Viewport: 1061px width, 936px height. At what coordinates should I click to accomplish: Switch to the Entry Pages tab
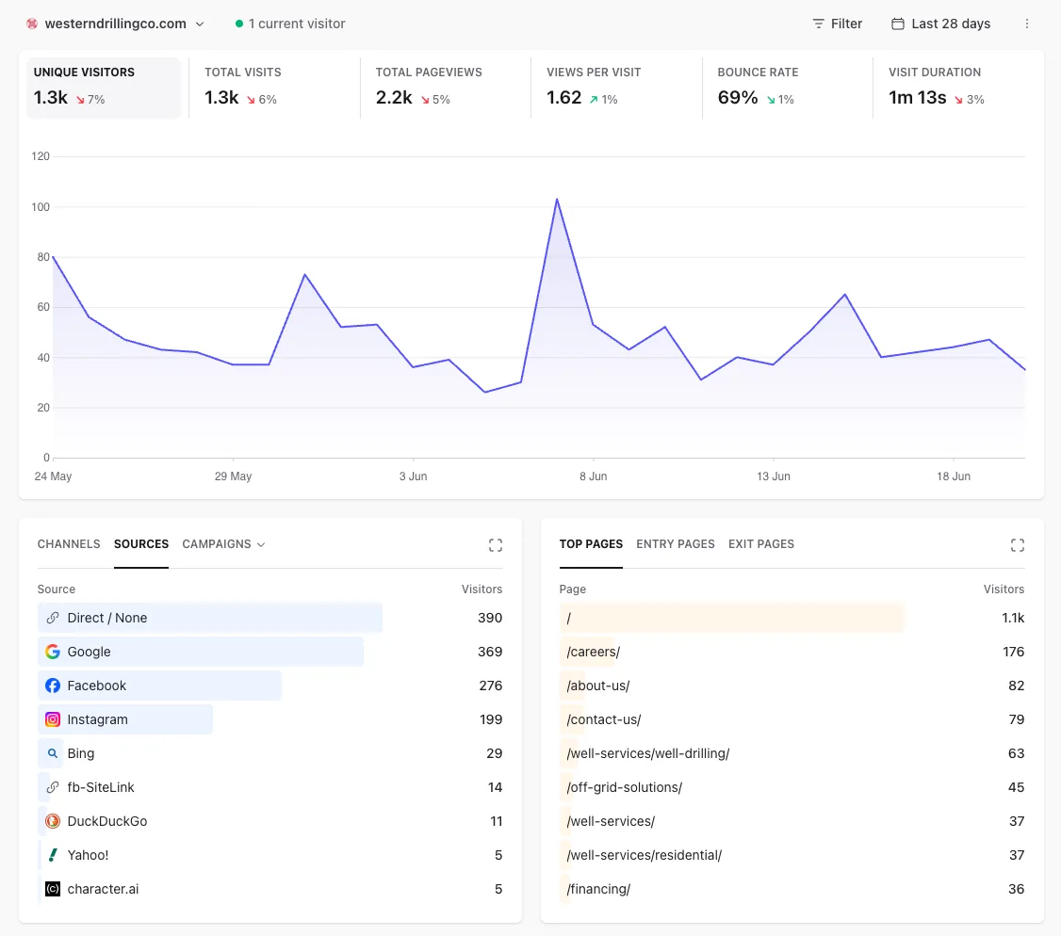(x=676, y=543)
